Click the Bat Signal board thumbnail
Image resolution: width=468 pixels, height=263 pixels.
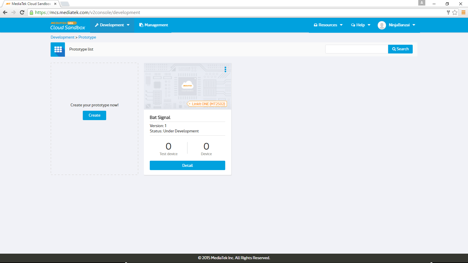(187, 86)
